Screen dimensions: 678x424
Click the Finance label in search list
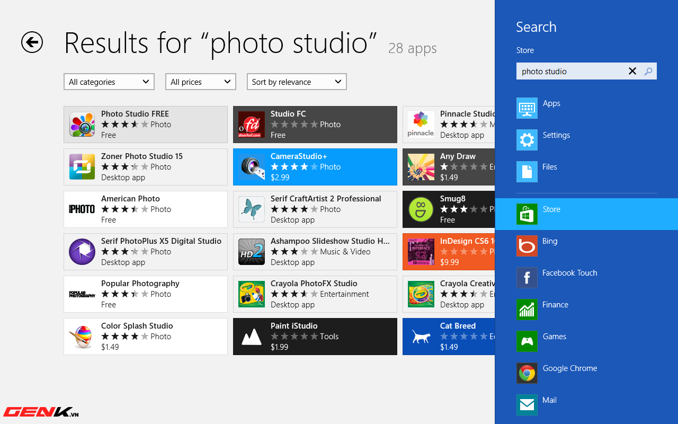click(x=556, y=305)
